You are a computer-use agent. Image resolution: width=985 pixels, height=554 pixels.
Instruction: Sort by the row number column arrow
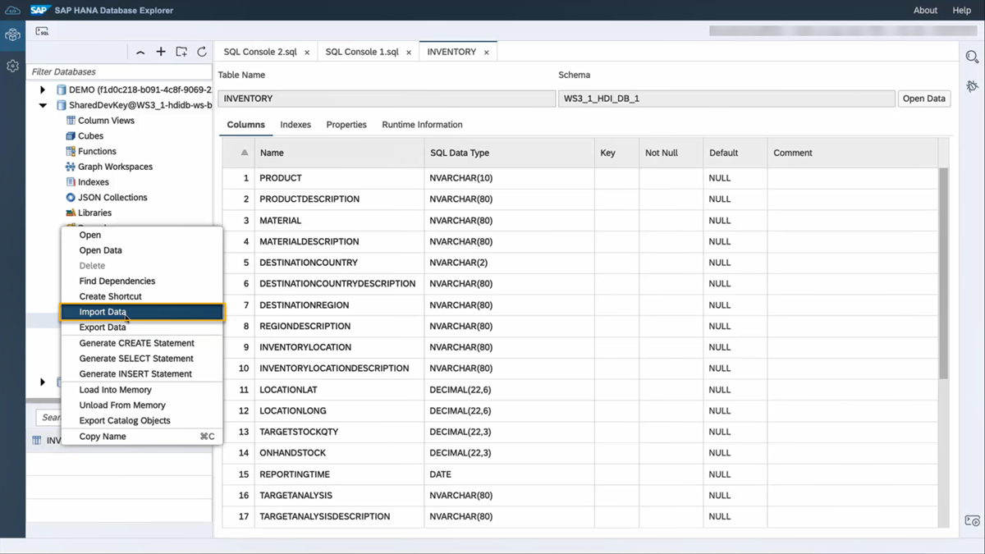[244, 153]
